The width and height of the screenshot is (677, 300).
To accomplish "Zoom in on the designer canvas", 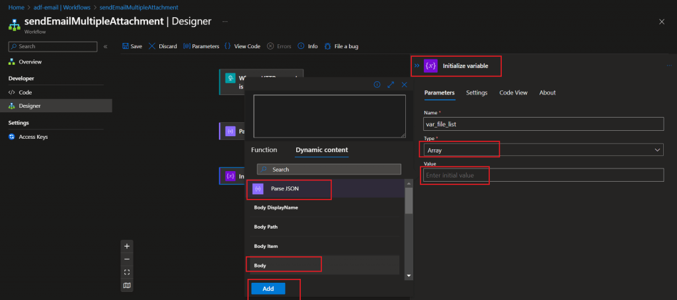I will point(127,246).
